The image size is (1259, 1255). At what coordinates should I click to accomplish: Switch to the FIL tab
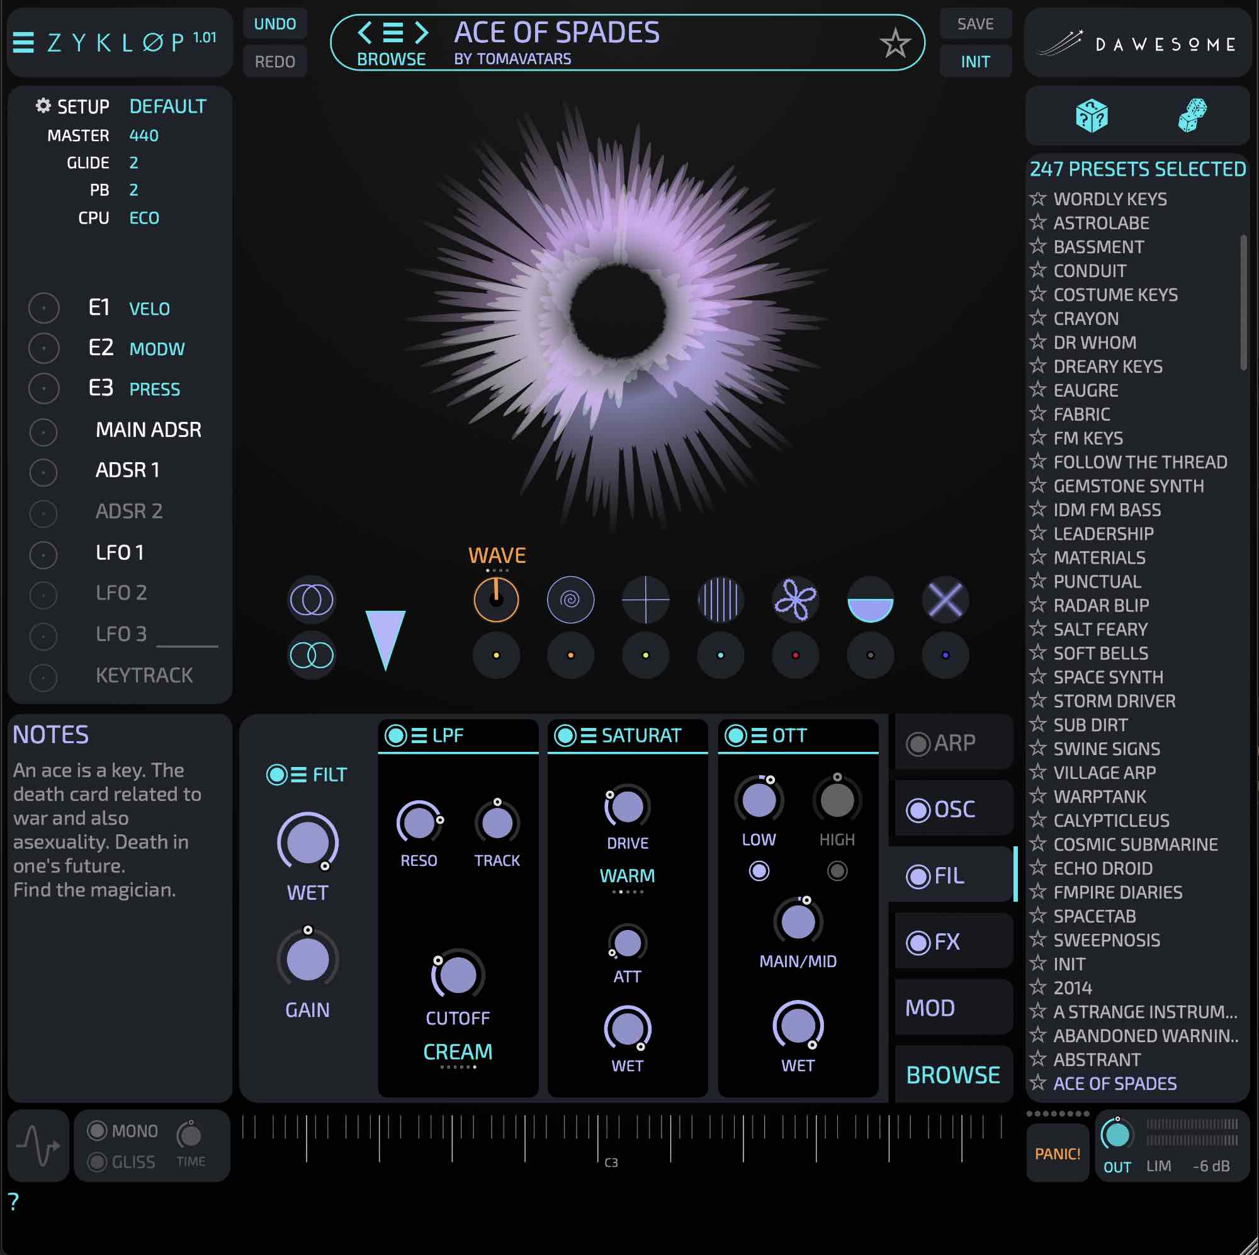pos(953,875)
